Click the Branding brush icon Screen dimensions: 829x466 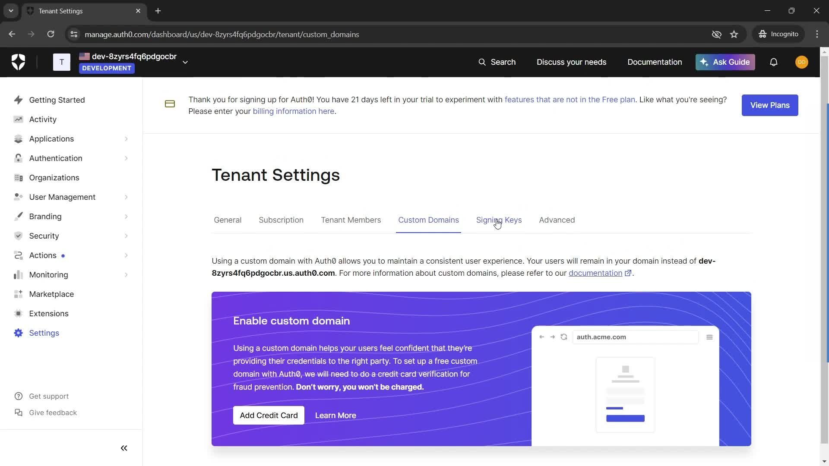(18, 217)
